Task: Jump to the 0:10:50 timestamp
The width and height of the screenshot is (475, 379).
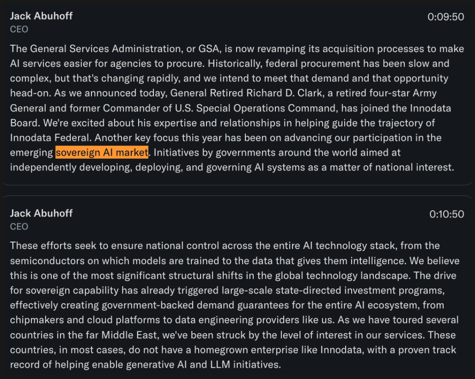Action: 446,214
